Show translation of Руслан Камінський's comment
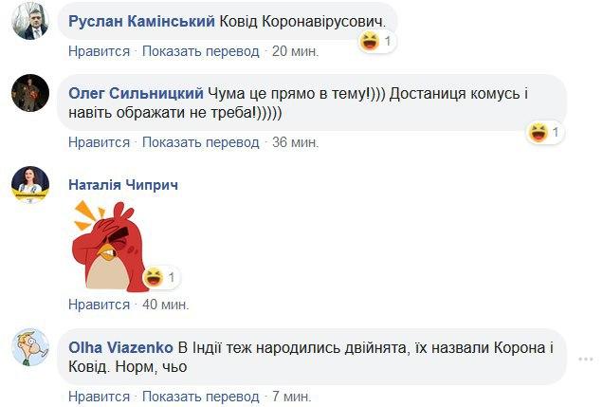 point(200,51)
